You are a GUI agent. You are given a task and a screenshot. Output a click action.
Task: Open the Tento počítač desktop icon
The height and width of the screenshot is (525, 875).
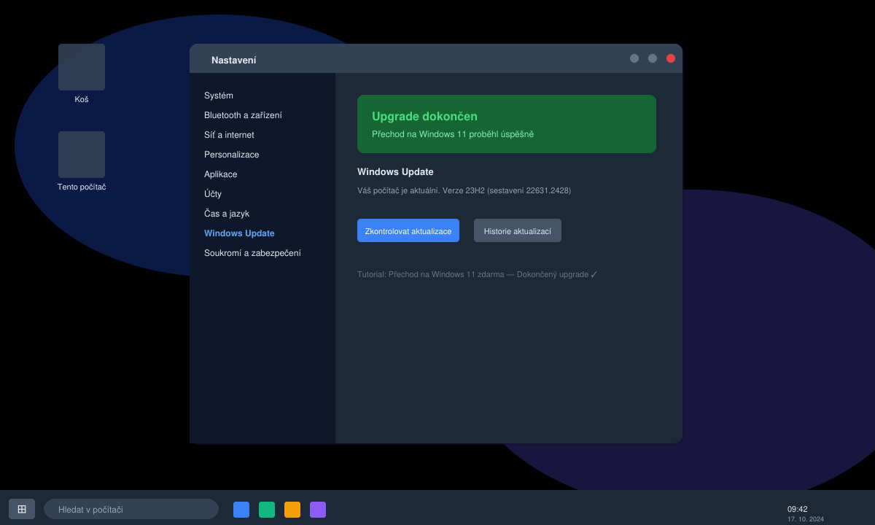click(x=82, y=155)
